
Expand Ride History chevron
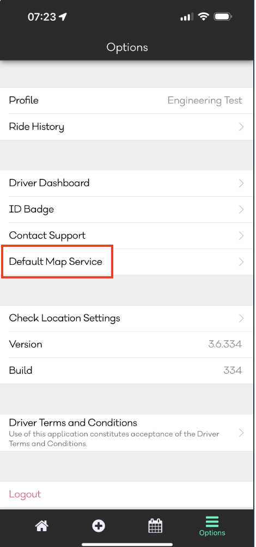[241, 127]
